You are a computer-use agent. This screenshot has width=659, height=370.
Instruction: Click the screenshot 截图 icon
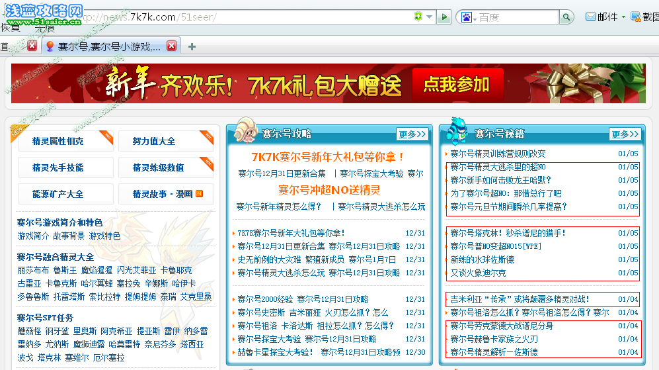point(636,17)
